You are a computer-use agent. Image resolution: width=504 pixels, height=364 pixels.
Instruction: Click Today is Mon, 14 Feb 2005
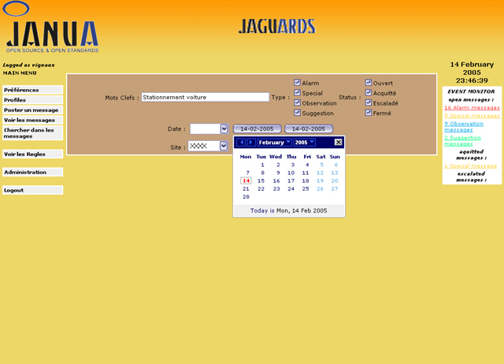[x=289, y=210]
